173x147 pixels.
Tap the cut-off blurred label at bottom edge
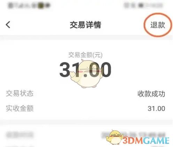(20, 146)
